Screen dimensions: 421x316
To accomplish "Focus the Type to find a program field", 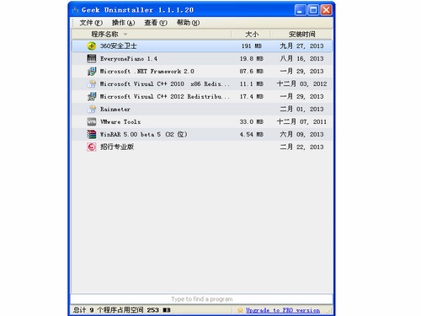I will click(x=201, y=299).
